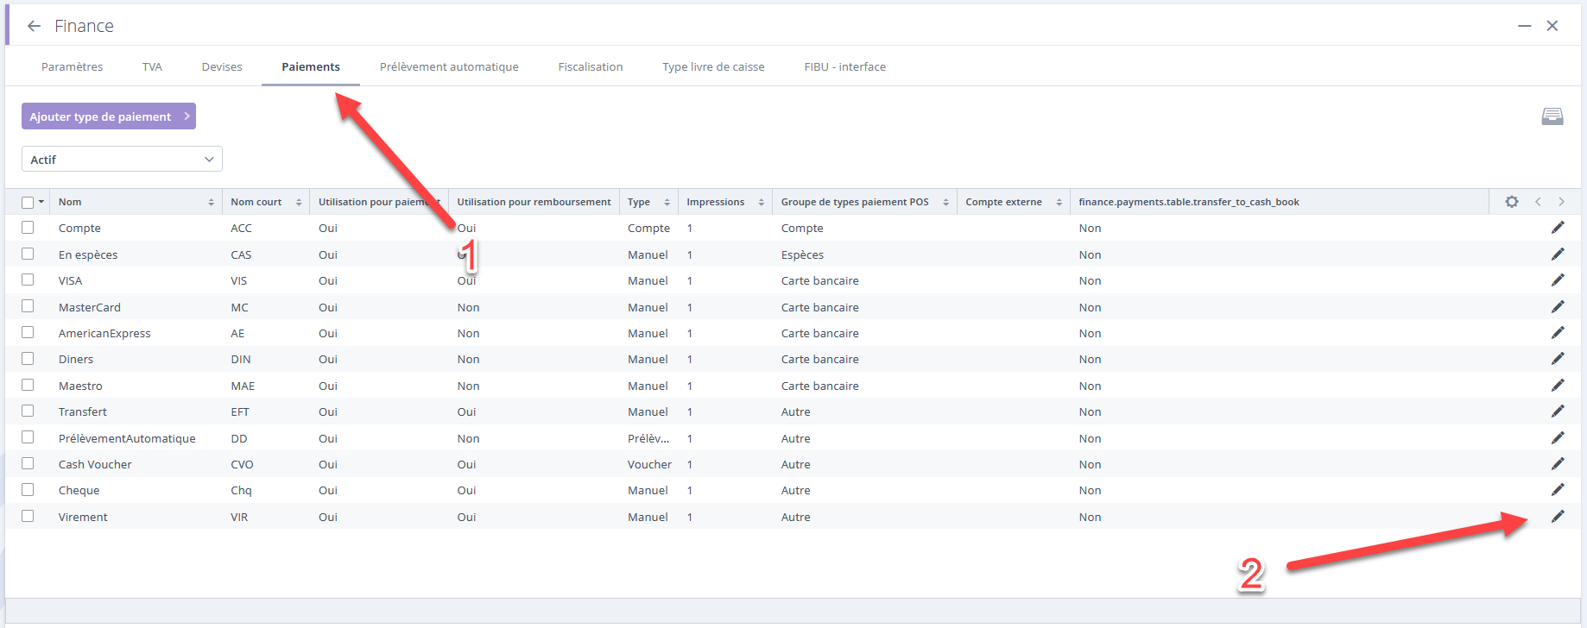Screen dimensions: 1587x628
Task: Switch to the Devises tab
Action: [x=222, y=66]
